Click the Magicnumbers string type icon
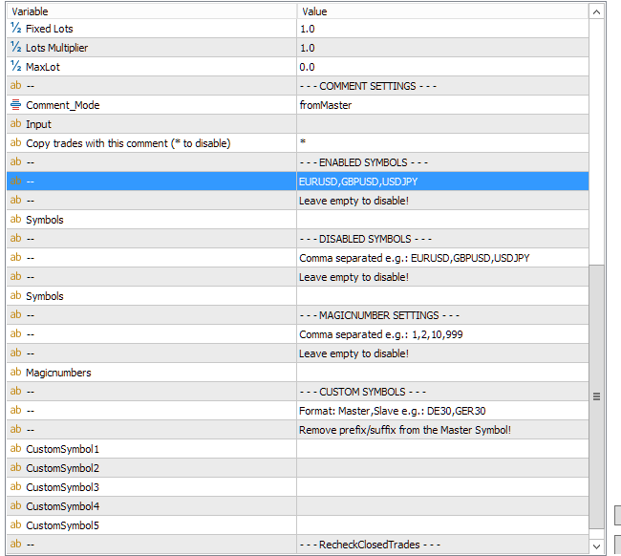This screenshot has height=556, width=621. point(15,373)
